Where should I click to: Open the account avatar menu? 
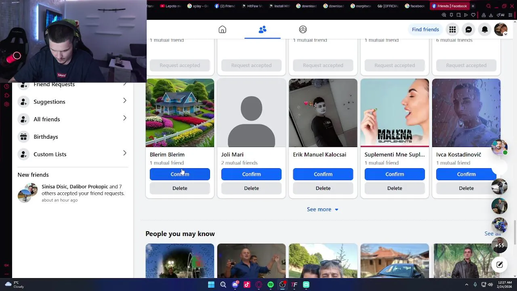click(x=501, y=30)
